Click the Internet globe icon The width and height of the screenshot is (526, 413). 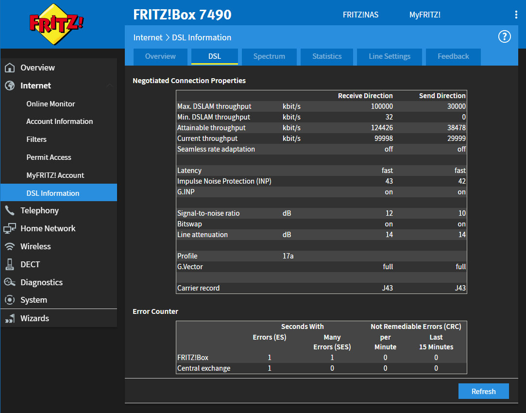tap(10, 86)
